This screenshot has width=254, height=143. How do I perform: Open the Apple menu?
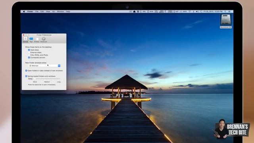click(x=24, y=12)
